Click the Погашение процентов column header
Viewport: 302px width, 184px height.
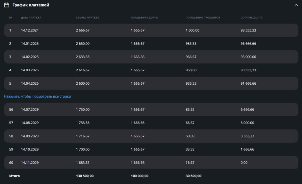(x=203, y=18)
